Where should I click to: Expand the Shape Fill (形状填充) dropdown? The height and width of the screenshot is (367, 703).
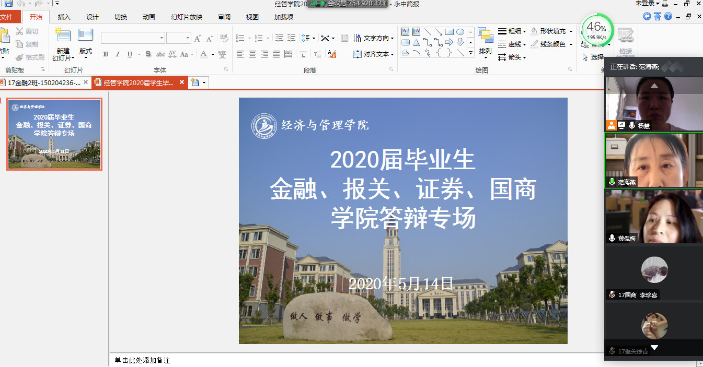pos(571,31)
